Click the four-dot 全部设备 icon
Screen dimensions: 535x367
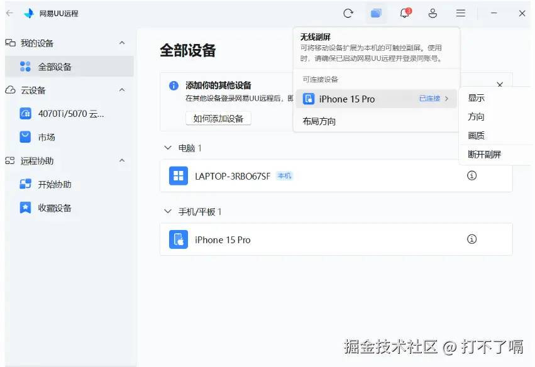25,67
